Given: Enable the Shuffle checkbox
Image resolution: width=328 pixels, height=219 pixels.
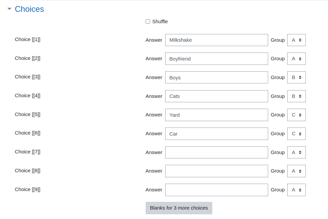Looking at the screenshot, I should pos(148,21).
